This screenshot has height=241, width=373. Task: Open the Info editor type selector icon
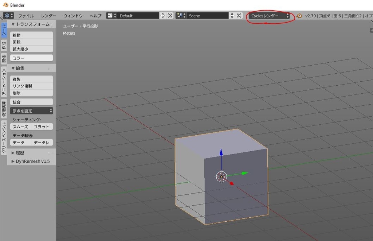tap(9, 16)
